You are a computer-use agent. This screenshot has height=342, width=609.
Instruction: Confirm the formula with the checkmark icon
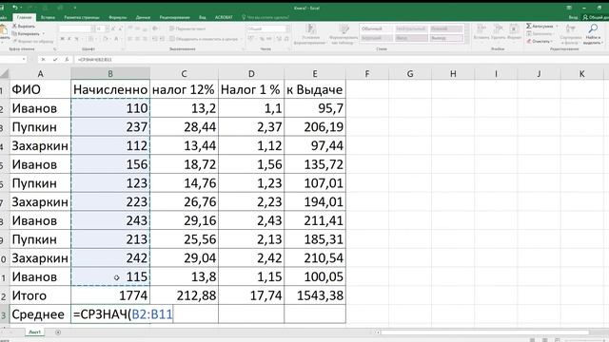55,59
